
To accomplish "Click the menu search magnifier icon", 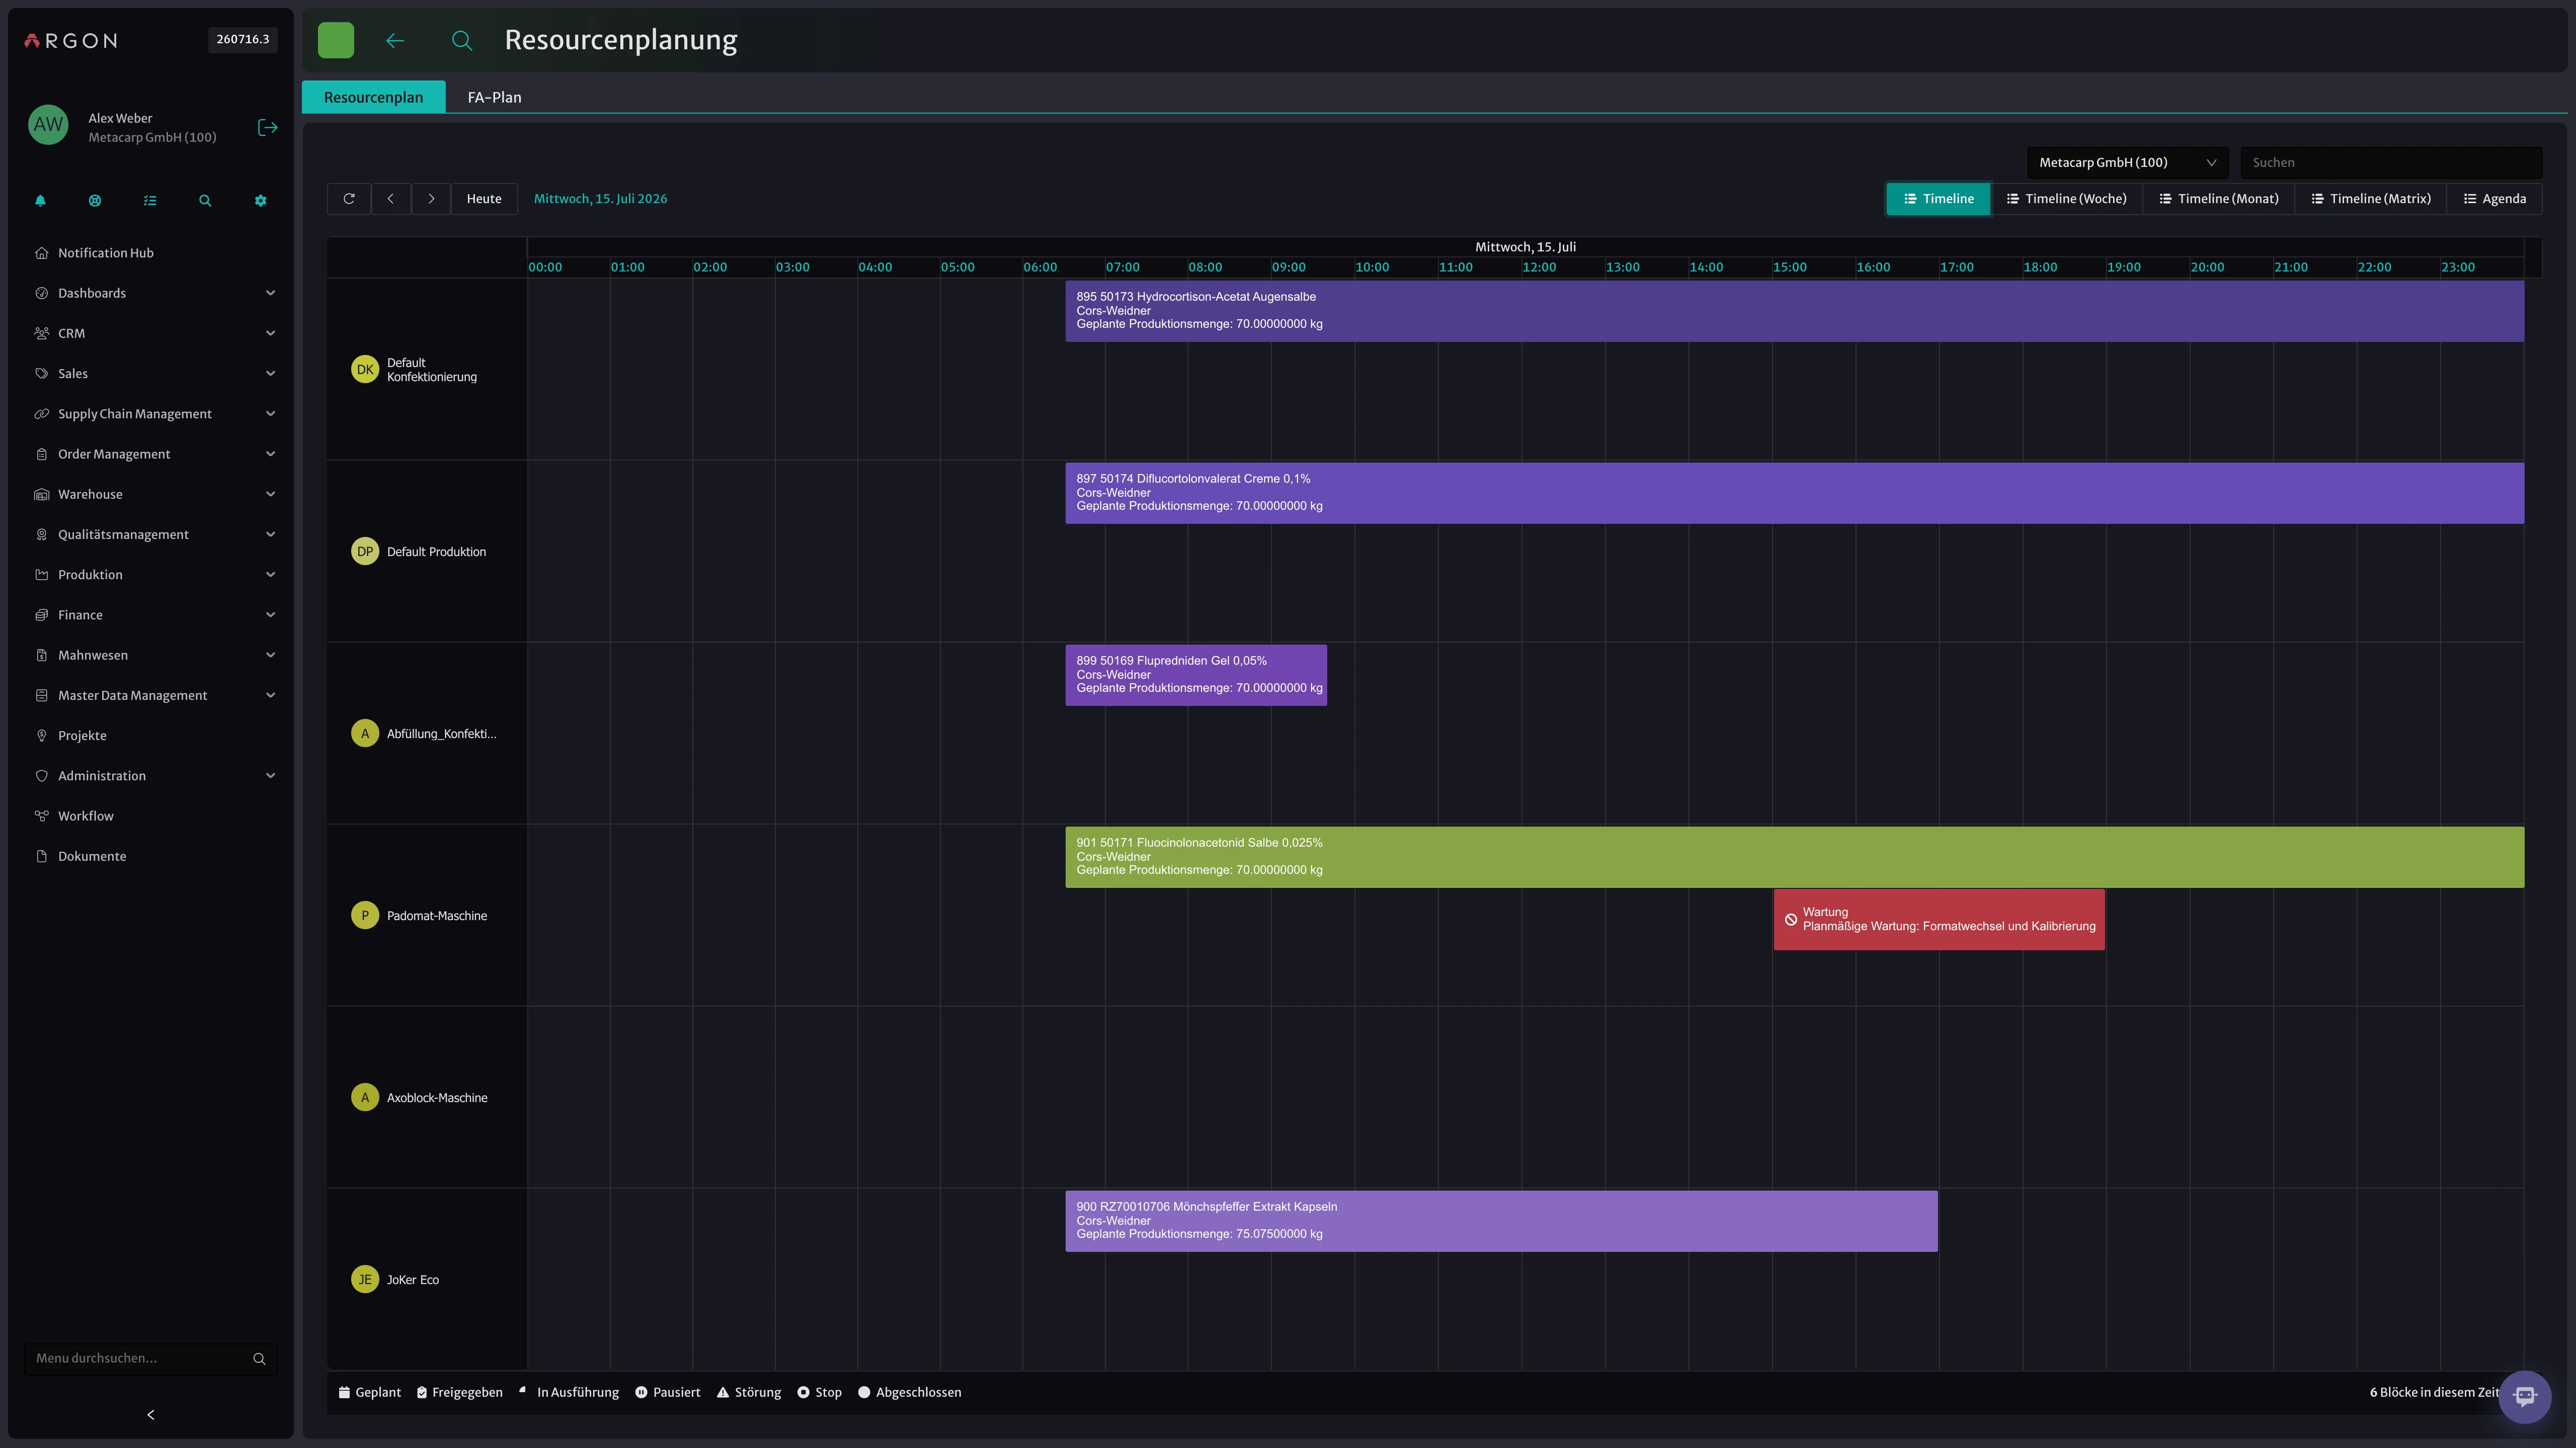I will (259, 1359).
